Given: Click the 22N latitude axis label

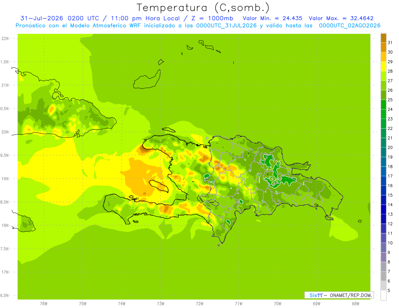Looking at the screenshot, I should click(6, 39).
